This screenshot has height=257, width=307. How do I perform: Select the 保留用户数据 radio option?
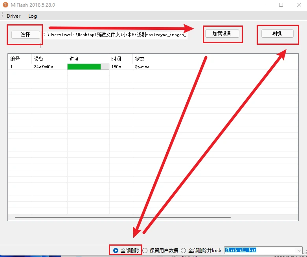[145, 250]
